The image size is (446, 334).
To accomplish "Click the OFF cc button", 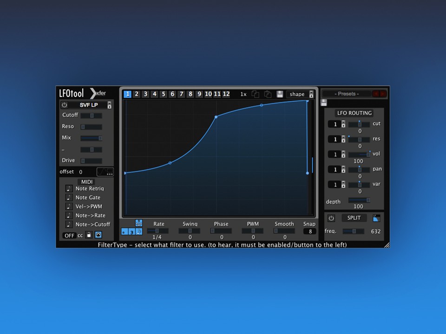I will (69, 235).
